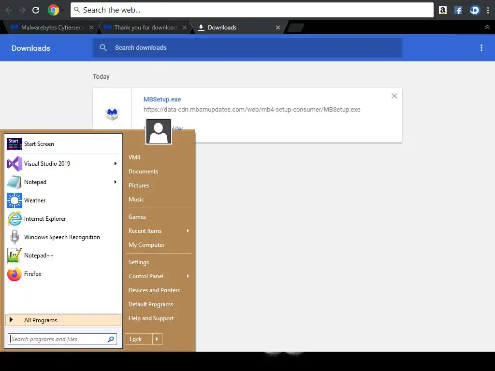Click the Disqus extension icon

pos(475,10)
